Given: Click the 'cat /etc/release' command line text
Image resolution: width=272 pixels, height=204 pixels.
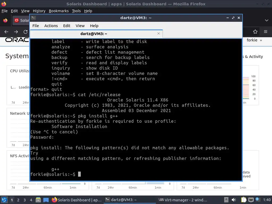Looking at the screenshot, I should (99, 95).
